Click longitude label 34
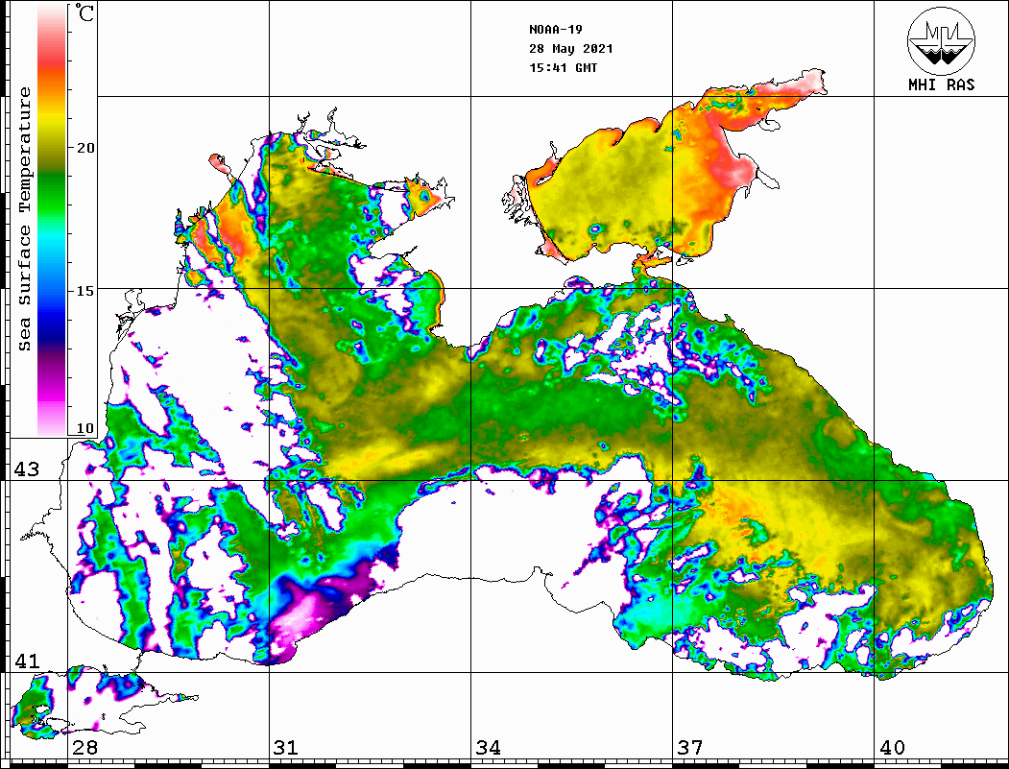The image size is (1009, 769). click(489, 748)
